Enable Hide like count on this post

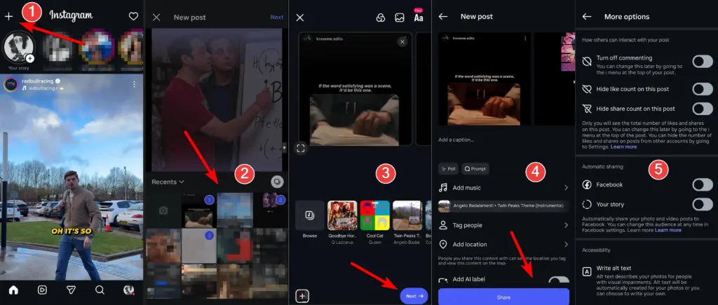(703, 89)
